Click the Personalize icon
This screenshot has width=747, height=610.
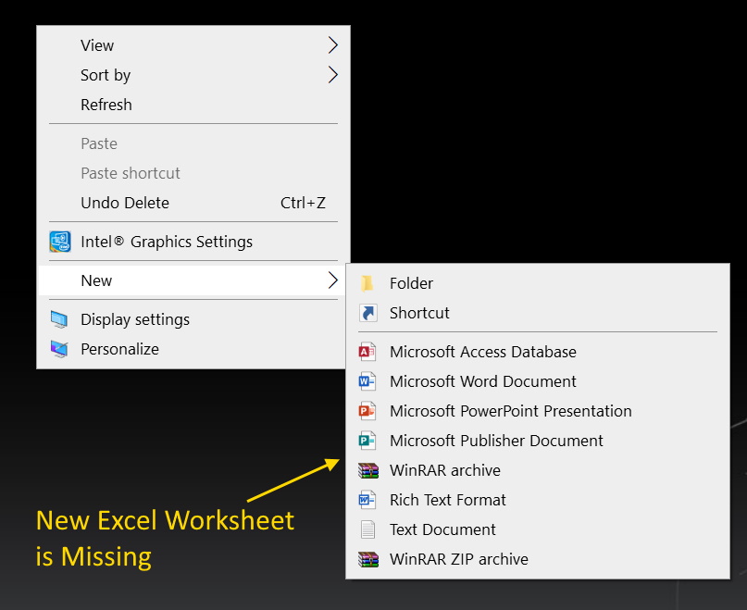pyautogui.click(x=59, y=349)
